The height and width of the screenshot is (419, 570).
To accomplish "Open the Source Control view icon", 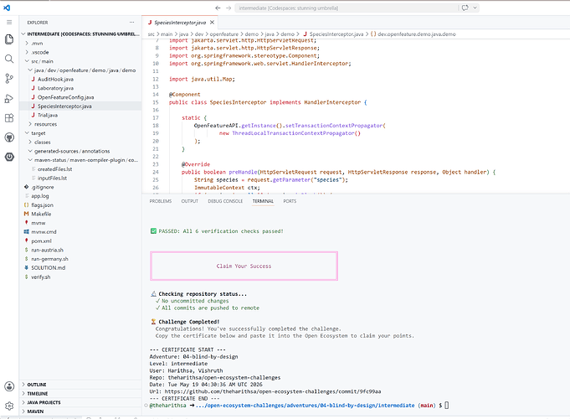I will [x=9, y=78].
